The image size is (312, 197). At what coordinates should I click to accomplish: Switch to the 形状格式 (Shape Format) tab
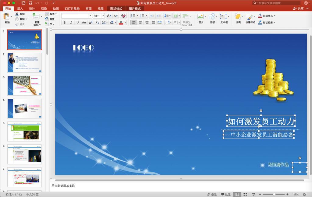[x=116, y=9]
